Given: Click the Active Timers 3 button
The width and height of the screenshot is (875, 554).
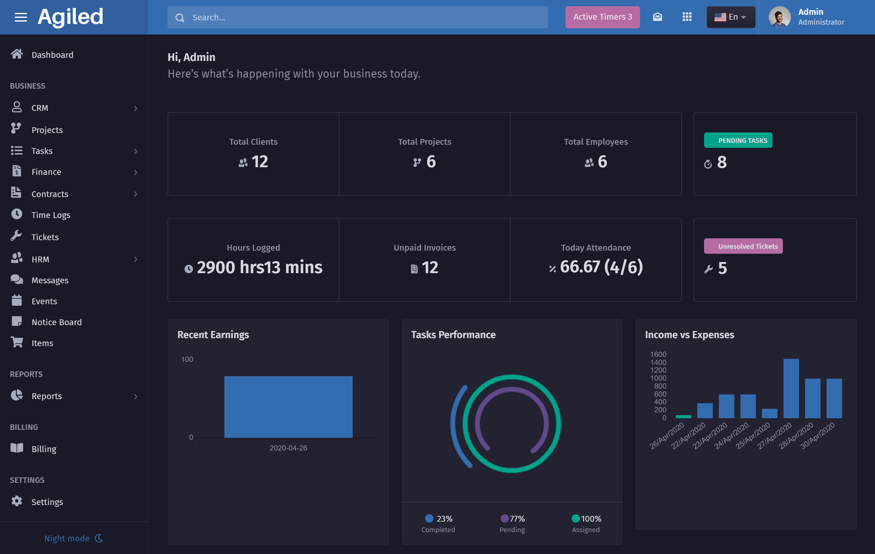Looking at the screenshot, I should [602, 17].
